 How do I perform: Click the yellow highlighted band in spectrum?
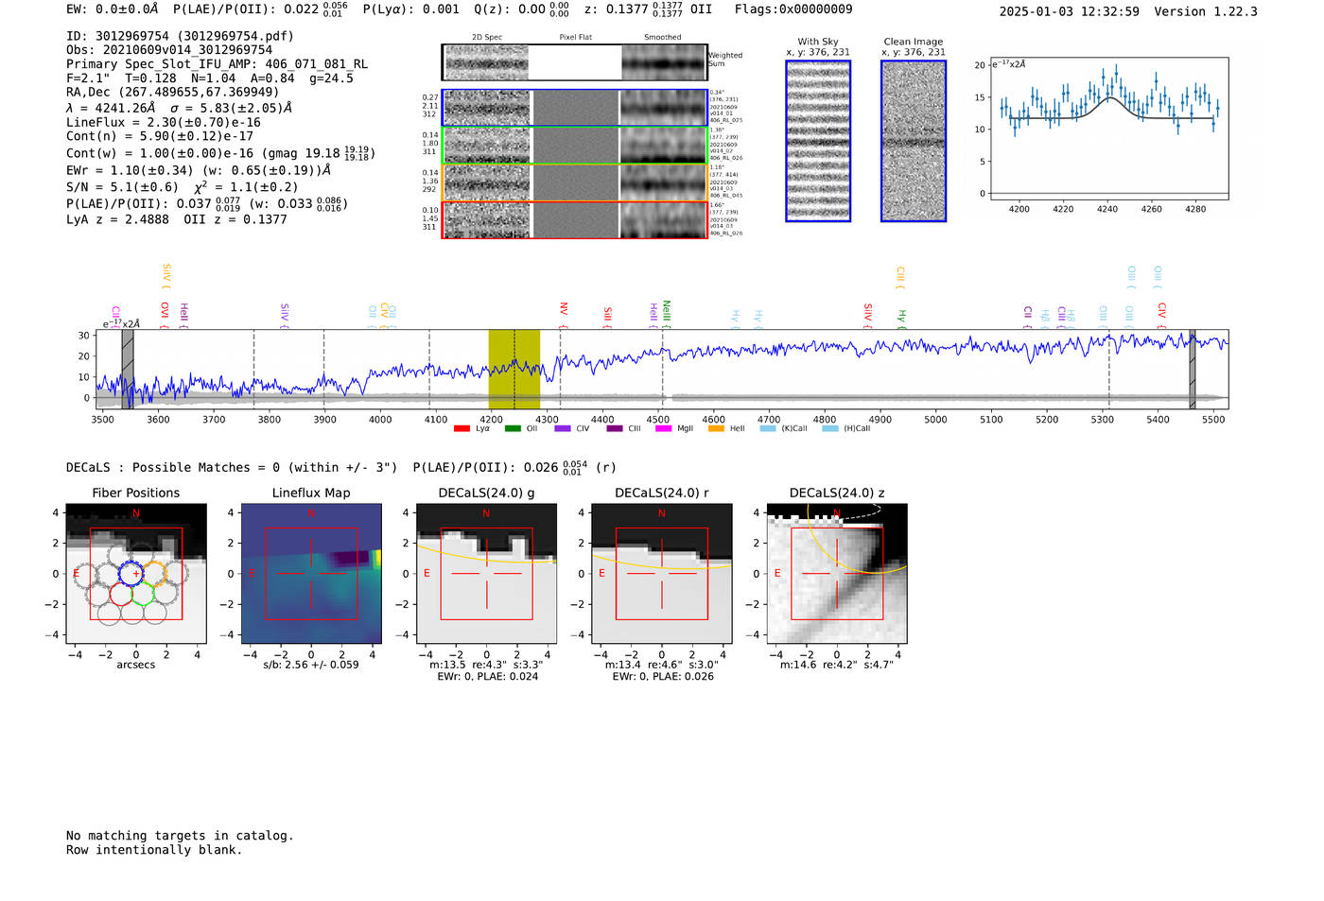(x=514, y=369)
